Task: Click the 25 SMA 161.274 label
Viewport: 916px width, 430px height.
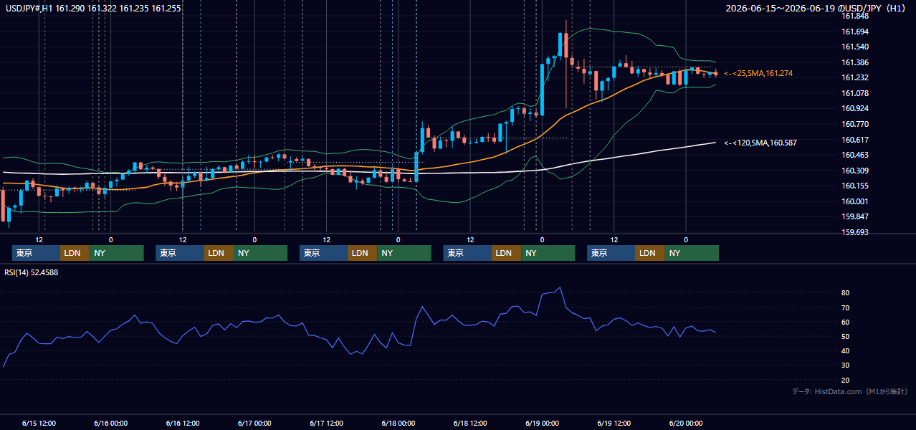Action: tap(758, 73)
